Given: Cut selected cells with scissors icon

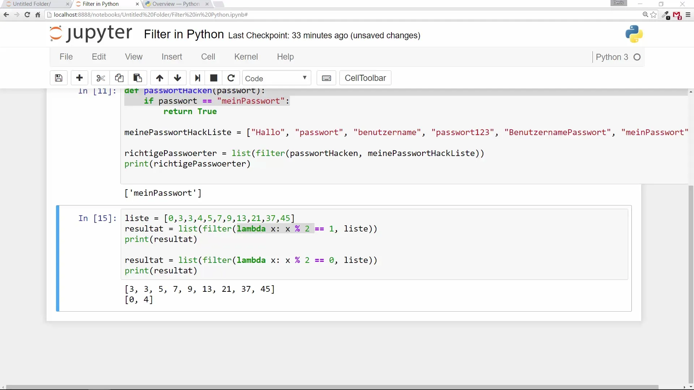Looking at the screenshot, I should pyautogui.click(x=100, y=78).
